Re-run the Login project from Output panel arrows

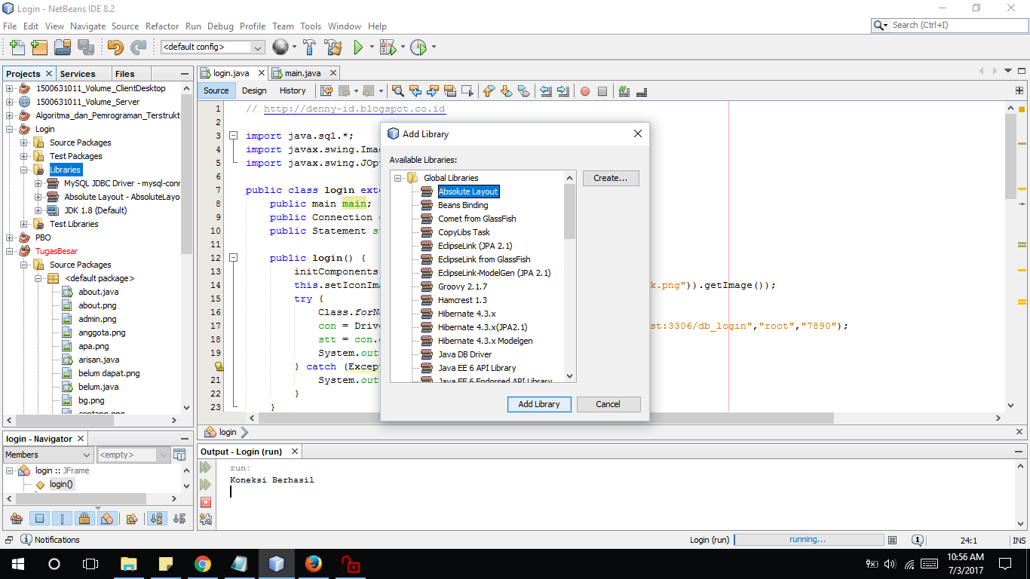point(205,467)
